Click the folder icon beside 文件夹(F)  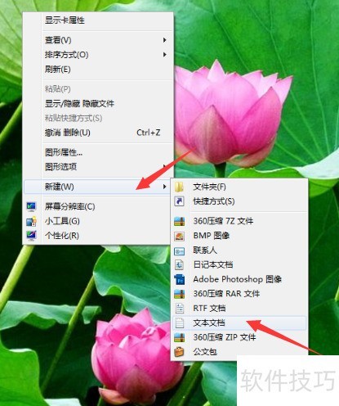(x=179, y=187)
